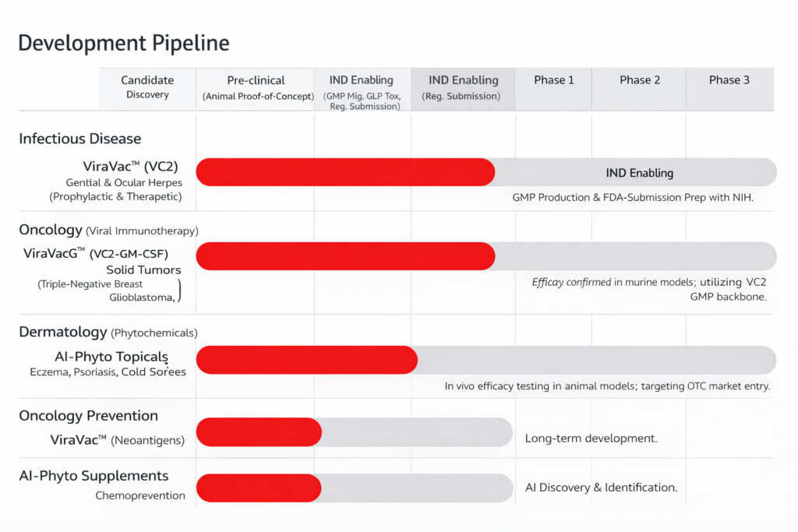
Task: Click the red ViraVac (VC2) progress bar
Action: tap(344, 172)
